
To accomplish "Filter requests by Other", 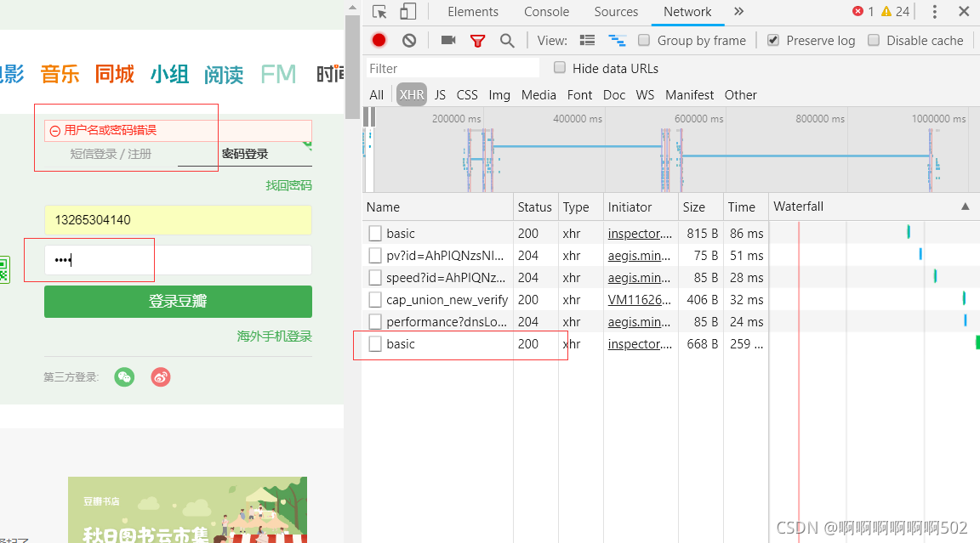I will click(x=741, y=95).
